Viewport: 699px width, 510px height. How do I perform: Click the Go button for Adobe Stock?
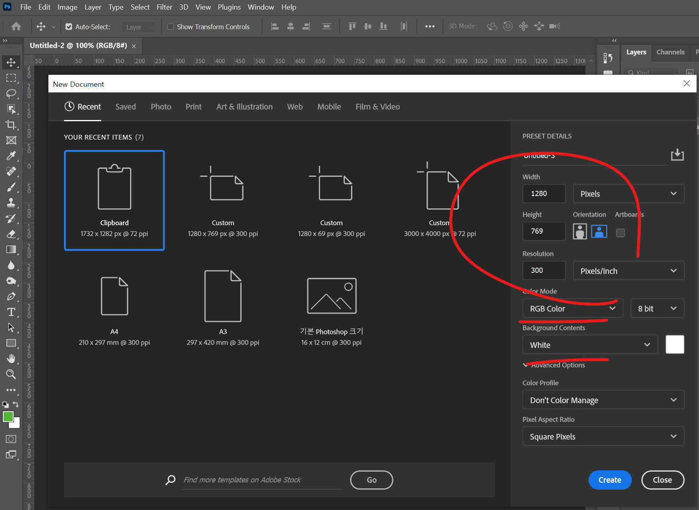coord(372,480)
